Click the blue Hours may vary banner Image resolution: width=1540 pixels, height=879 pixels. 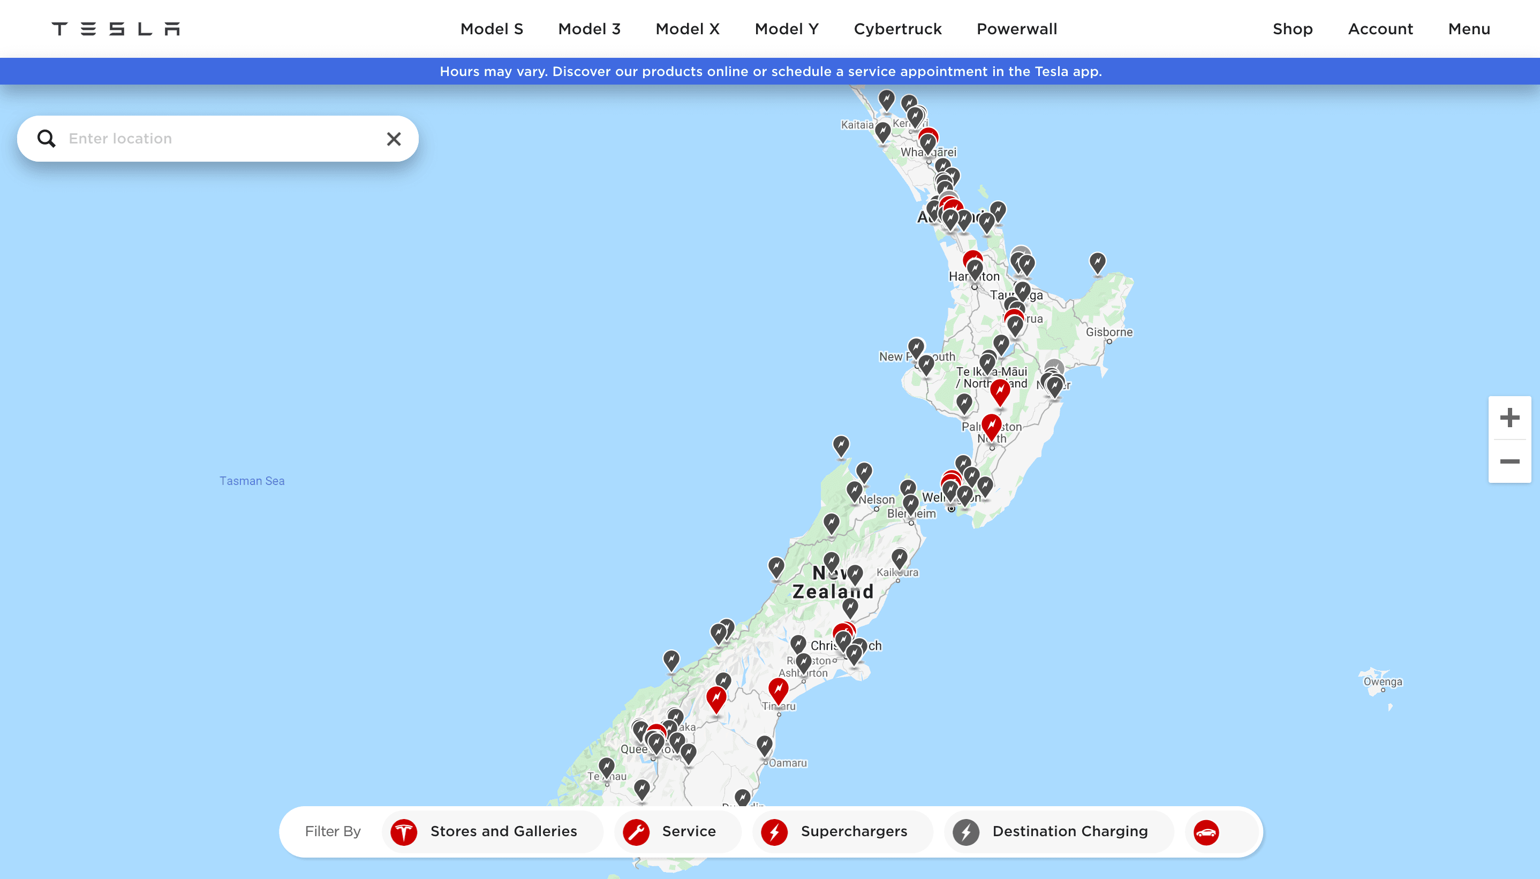(x=771, y=71)
